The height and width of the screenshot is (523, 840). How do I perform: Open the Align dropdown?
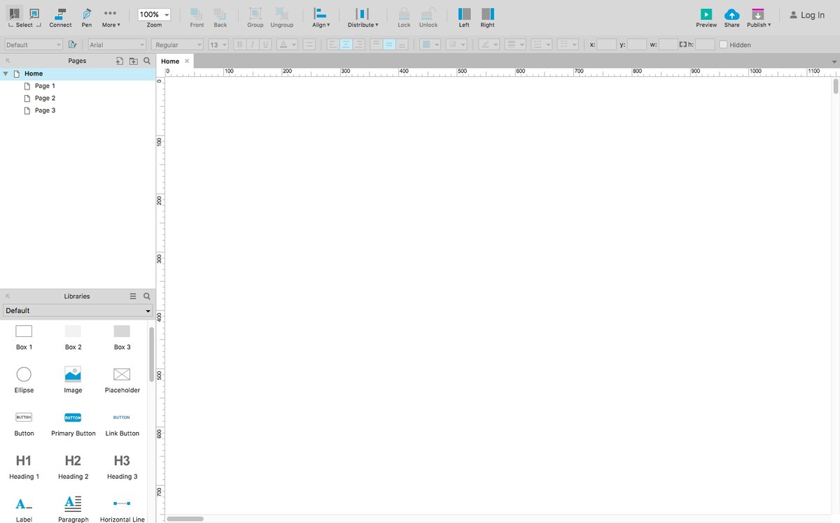click(321, 17)
